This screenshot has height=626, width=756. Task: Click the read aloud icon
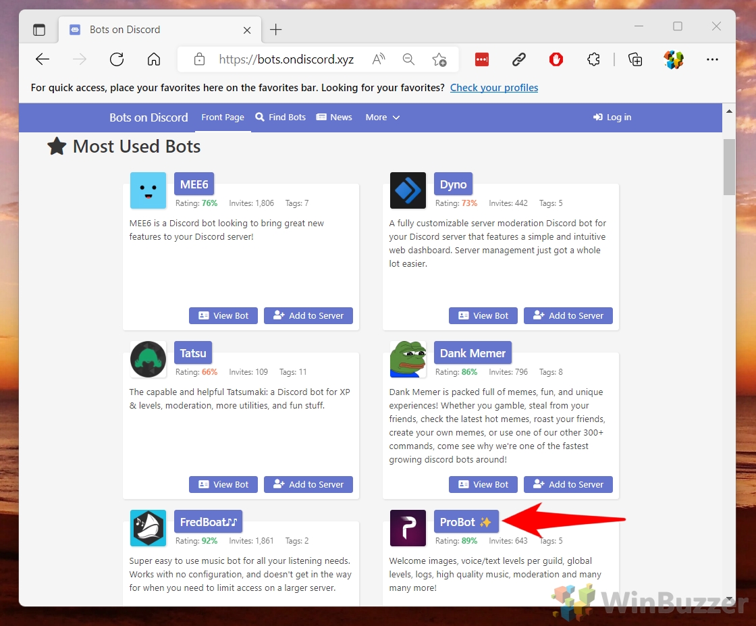[x=378, y=59]
